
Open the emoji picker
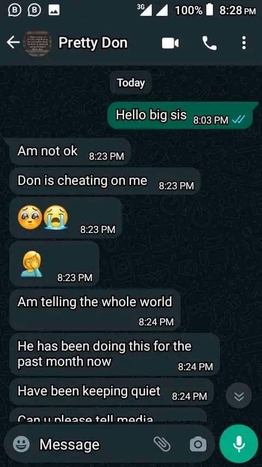pyautogui.click(x=21, y=445)
